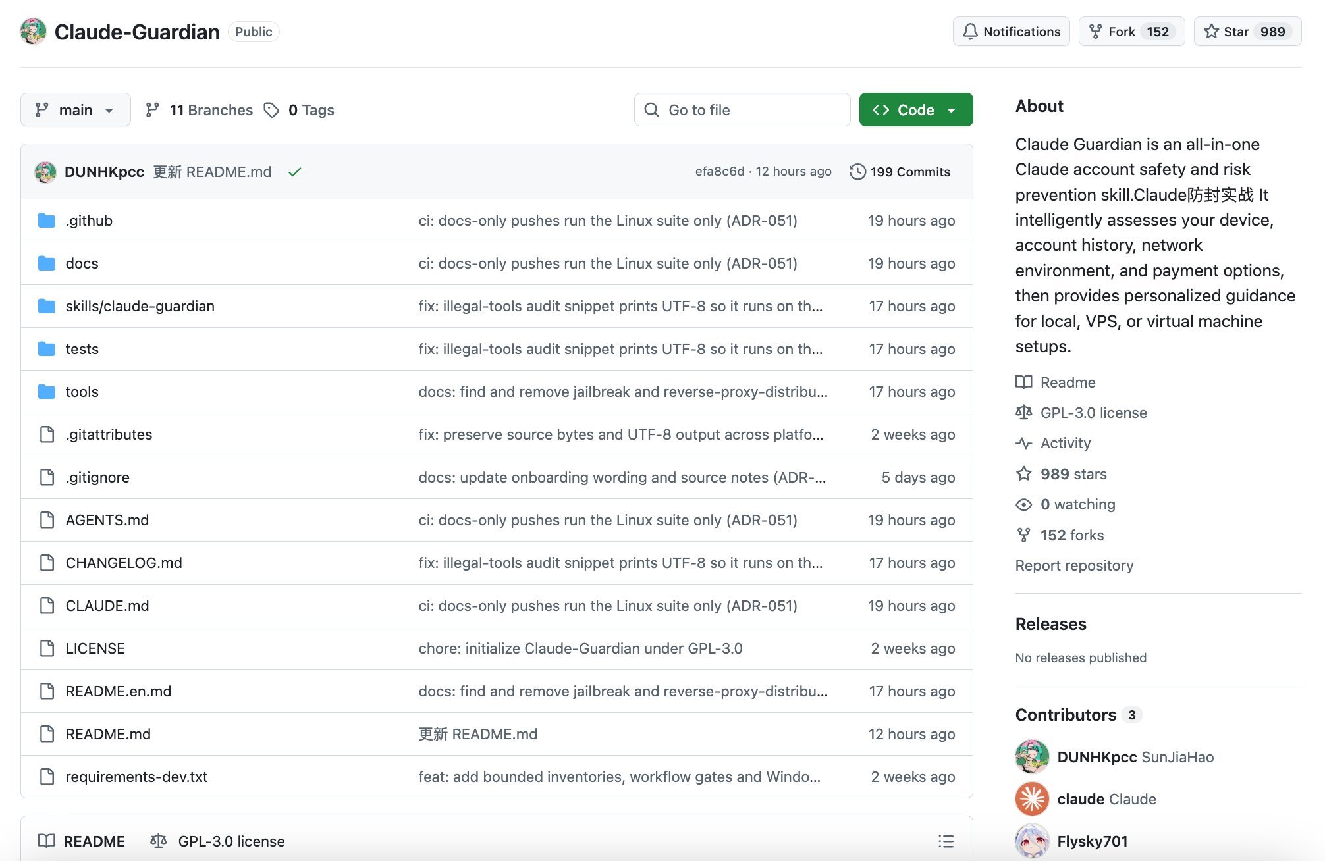Open the AGENTS.md file

pos(107,520)
